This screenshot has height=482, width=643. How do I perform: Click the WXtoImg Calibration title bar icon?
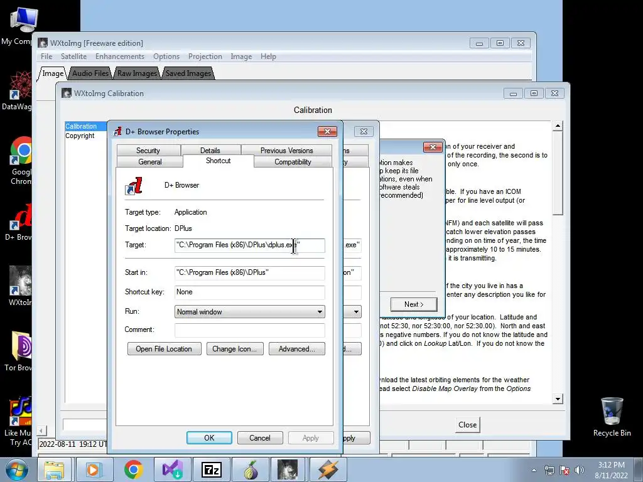67,93
